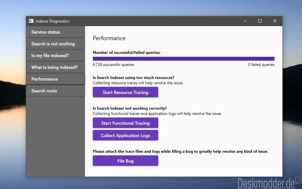Click 'Collecting resource traces will help' description
Image resolution: width=302 pixels, height=189 pixels.
(138, 83)
